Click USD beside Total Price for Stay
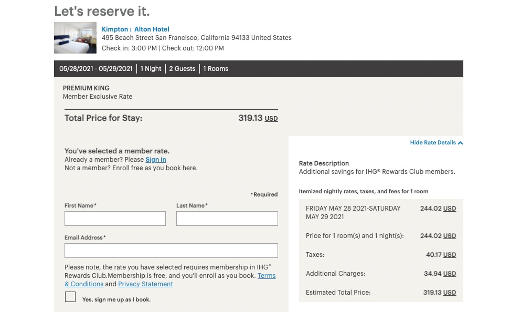Image resolution: width=511 pixels, height=312 pixels. click(271, 119)
